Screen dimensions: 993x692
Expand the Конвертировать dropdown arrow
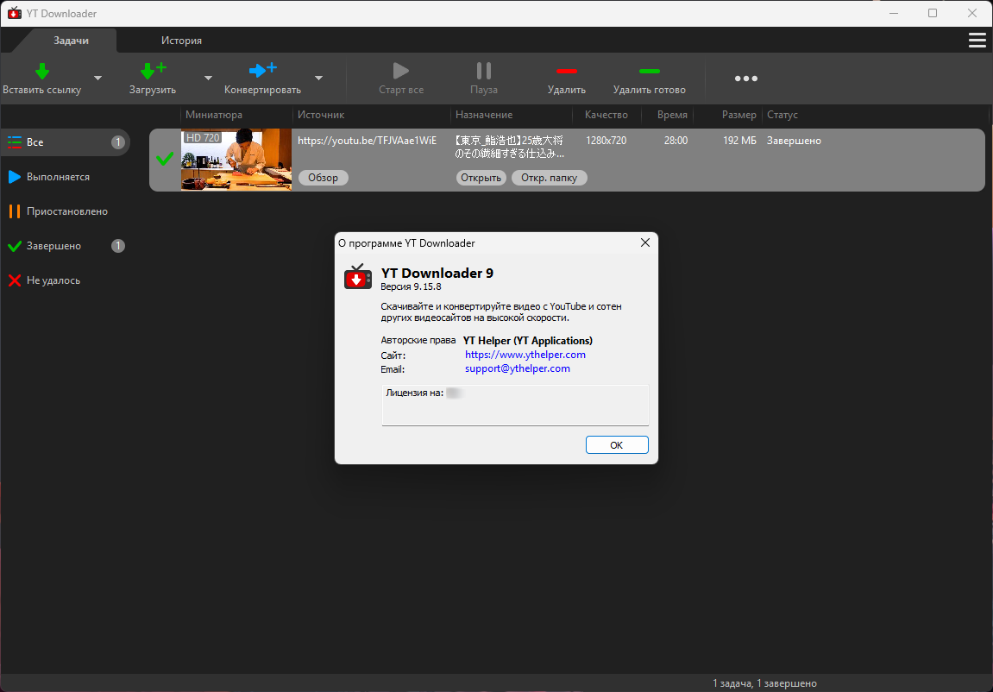[318, 78]
